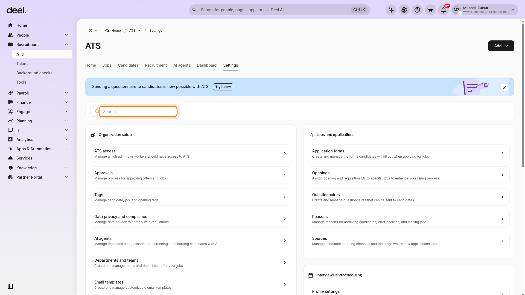Screen dimensions: 525x295
Task: Switch to the Recruitment tab
Action: pyautogui.click(x=156, y=65)
